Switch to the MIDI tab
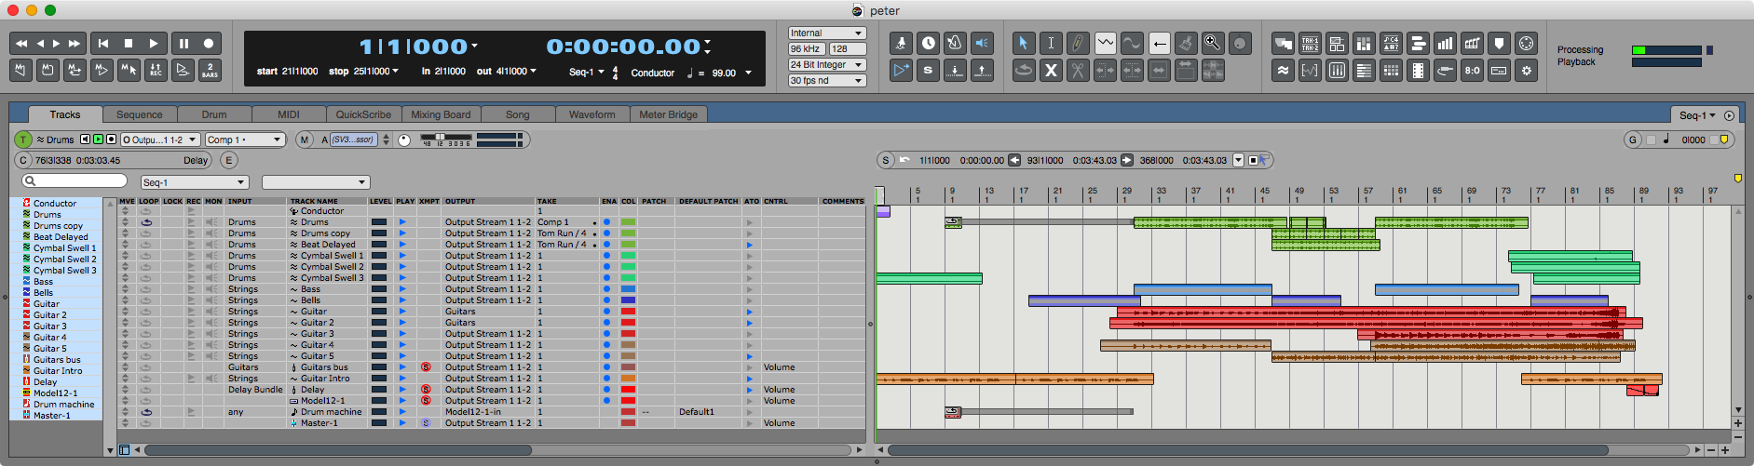 click(x=289, y=114)
